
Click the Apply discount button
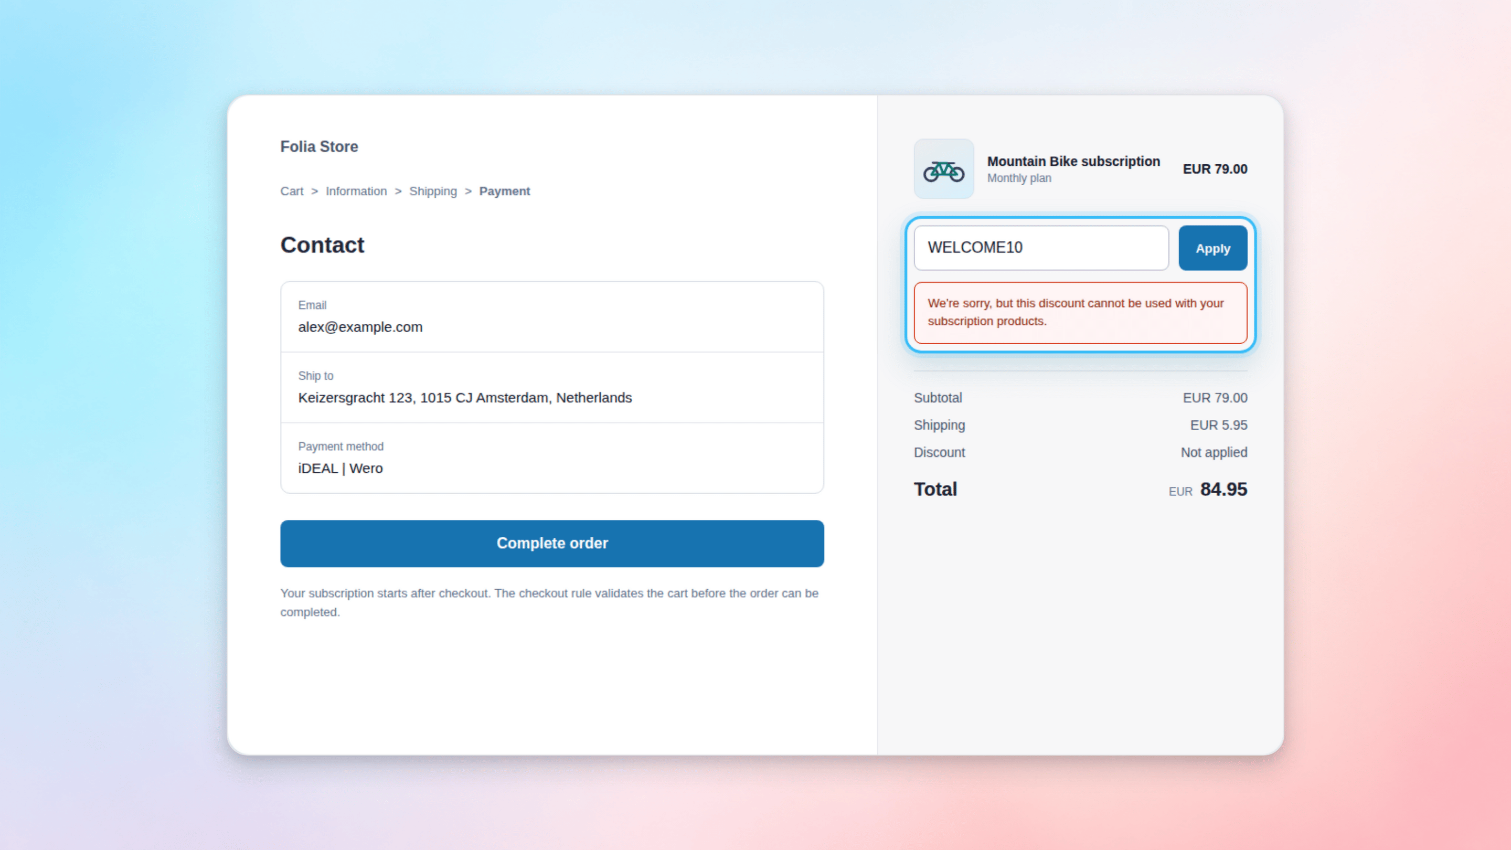[1212, 248]
